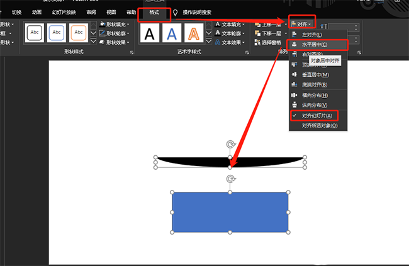Open the 帮助 tab
409x266 pixels.
click(x=131, y=12)
